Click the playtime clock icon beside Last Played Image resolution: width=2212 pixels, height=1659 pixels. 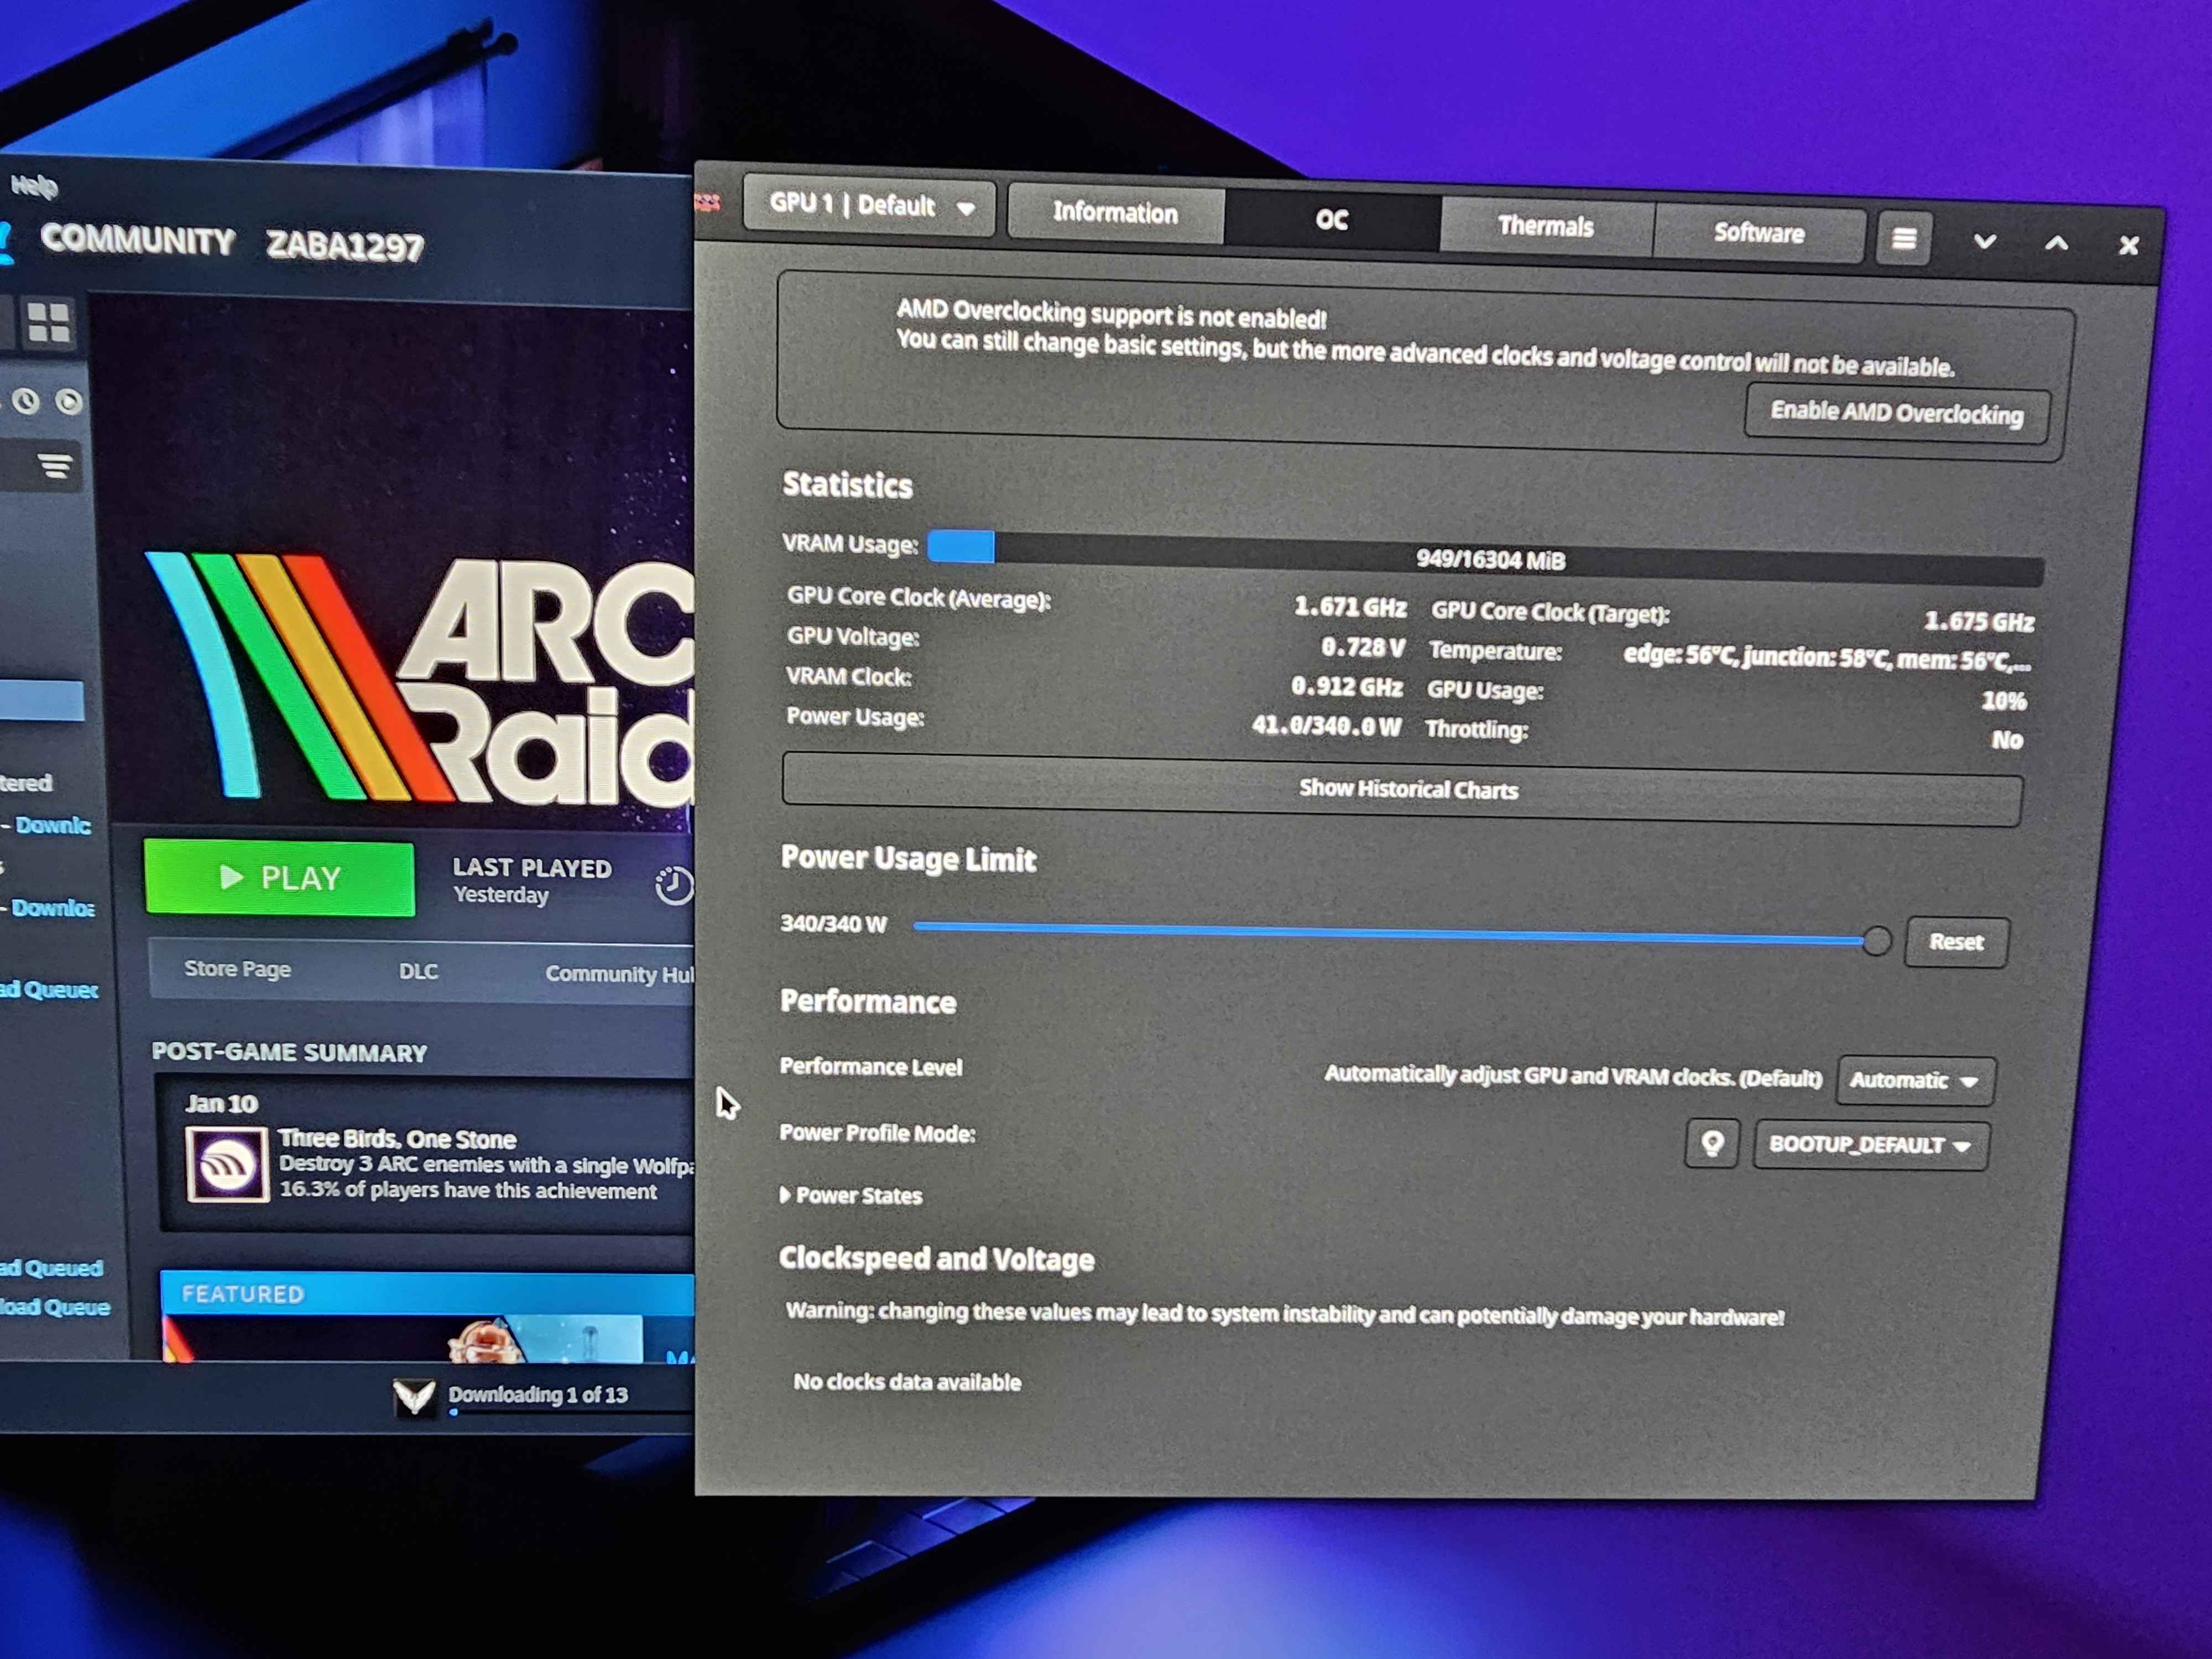[x=673, y=885]
